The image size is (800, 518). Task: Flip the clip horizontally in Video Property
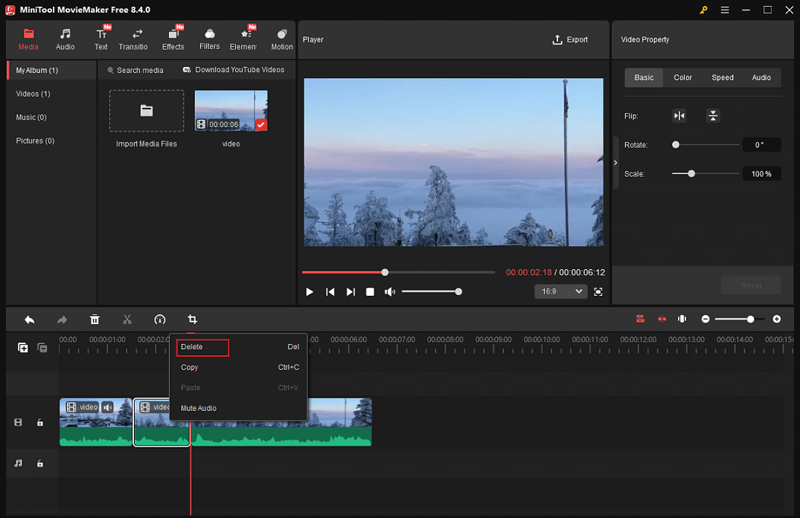tap(679, 116)
